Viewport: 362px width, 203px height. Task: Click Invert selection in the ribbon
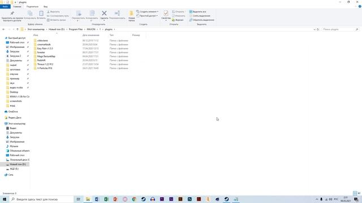[201, 20]
